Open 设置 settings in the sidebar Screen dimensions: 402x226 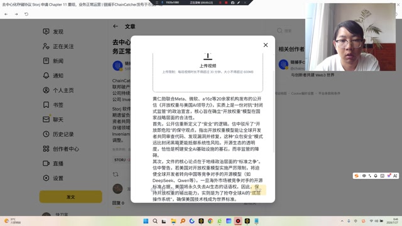[x=53, y=178]
